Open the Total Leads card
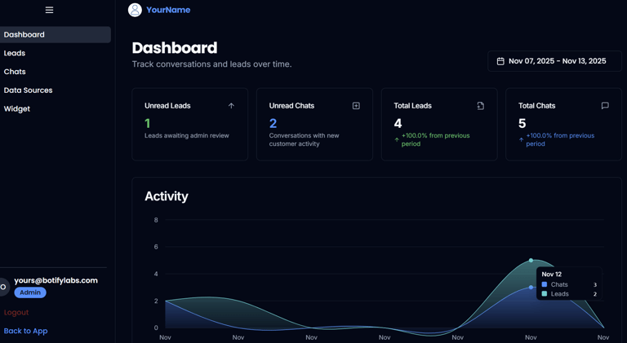Screen dimensions: 627x343 [x=439, y=125]
